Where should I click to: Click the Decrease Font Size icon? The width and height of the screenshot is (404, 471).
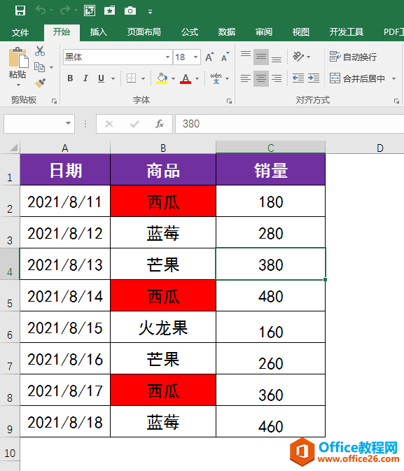[x=225, y=57]
